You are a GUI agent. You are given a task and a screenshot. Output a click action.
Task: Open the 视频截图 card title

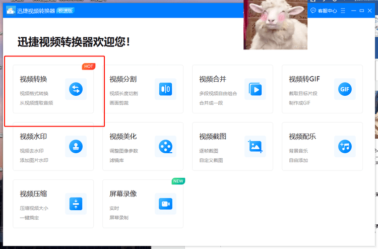pyautogui.click(x=213, y=137)
